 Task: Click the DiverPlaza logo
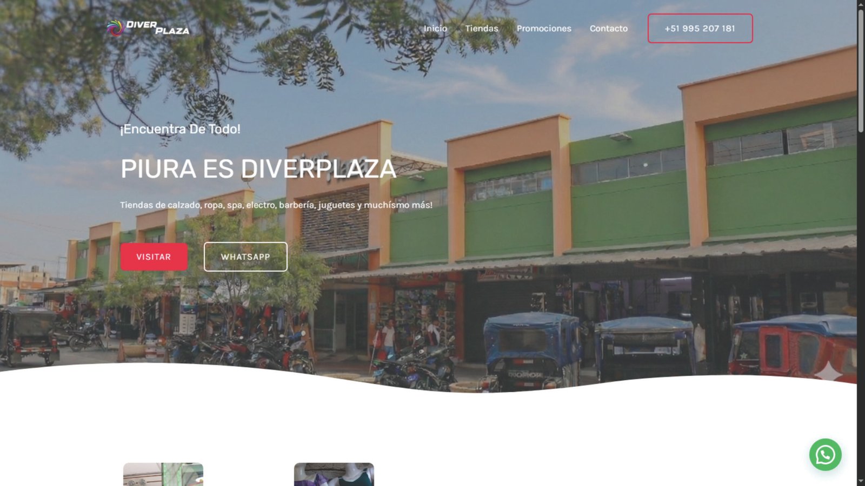pyautogui.click(x=148, y=28)
